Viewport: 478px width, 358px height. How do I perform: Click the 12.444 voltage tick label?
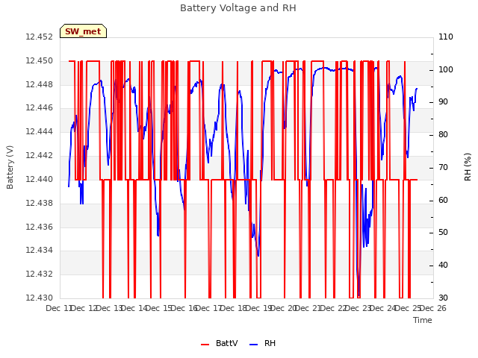pyautogui.click(x=39, y=132)
